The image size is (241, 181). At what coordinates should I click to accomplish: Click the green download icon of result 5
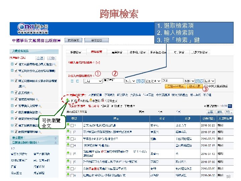pyautogui.click(x=68, y=153)
